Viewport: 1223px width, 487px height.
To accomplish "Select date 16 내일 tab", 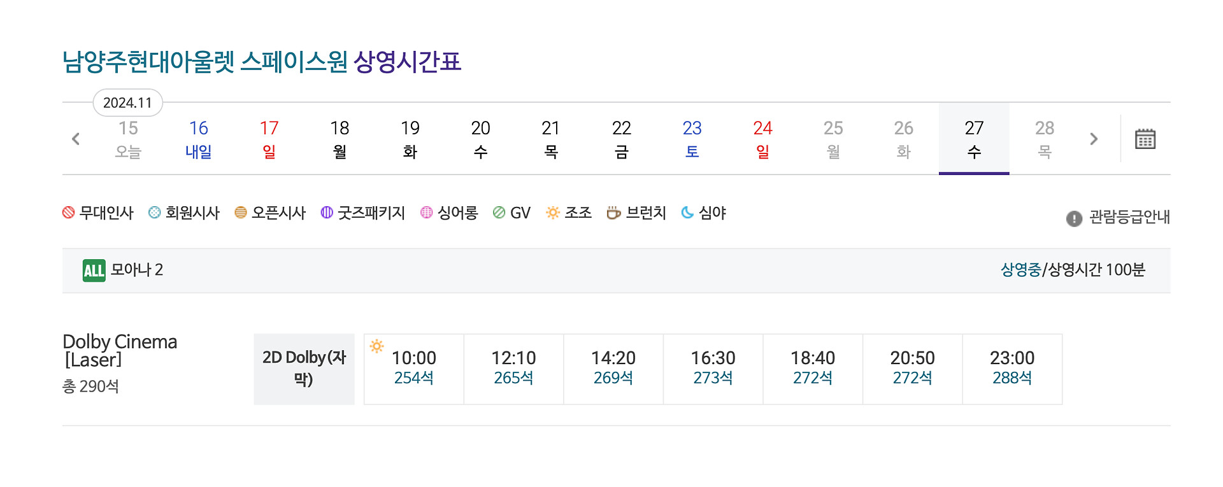I will coord(199,139).
